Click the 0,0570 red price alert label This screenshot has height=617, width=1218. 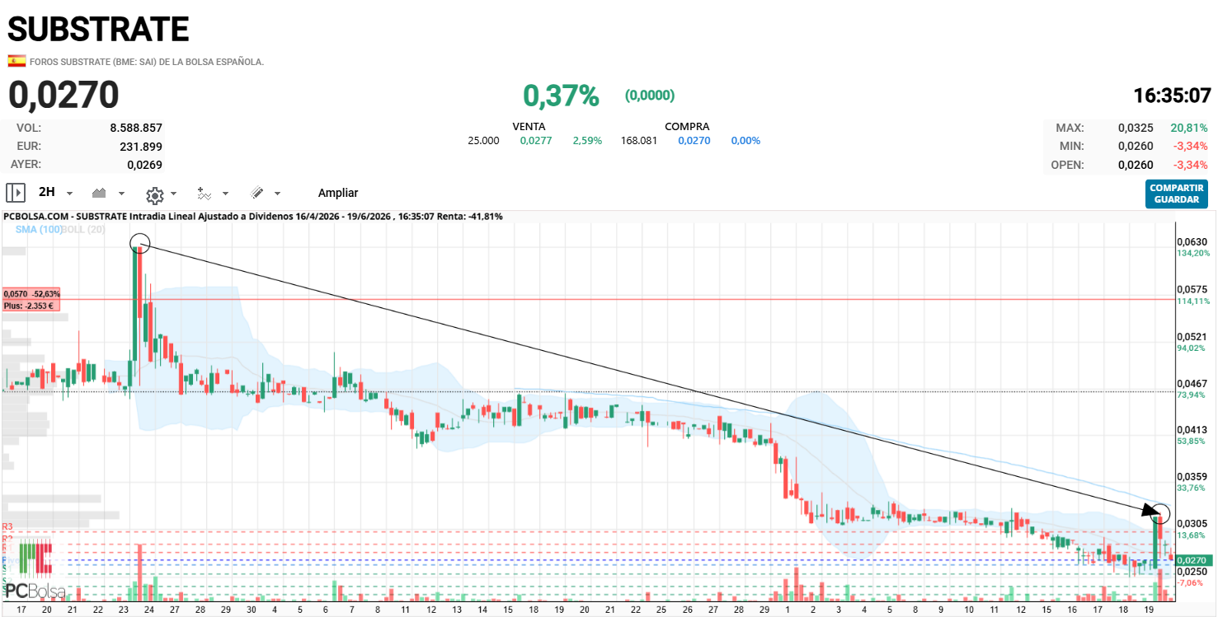coord(31,299)
